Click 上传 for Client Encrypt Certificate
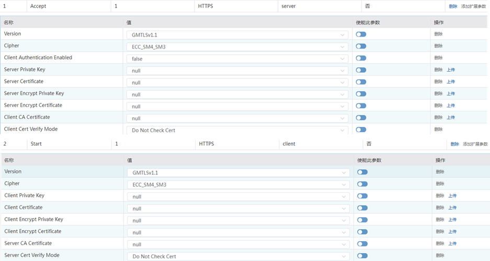 pos(452,231)
